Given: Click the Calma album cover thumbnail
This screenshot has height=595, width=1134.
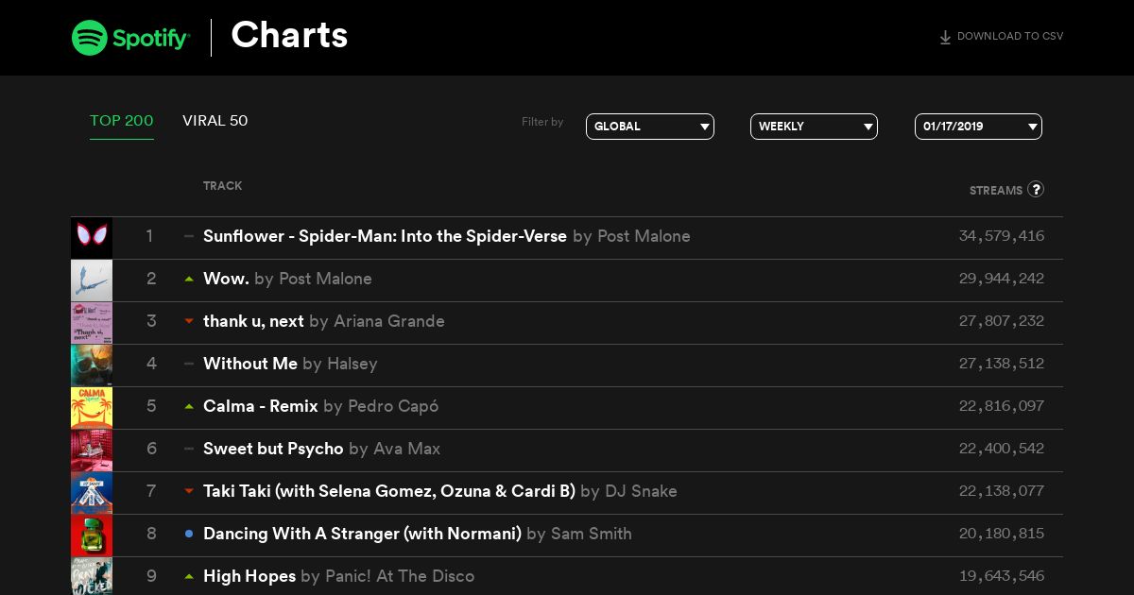Looking at the screenshot, I should click(x=92, y=408).
